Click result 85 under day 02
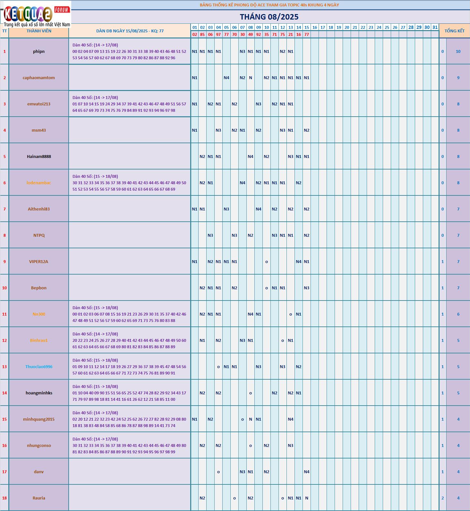470x511 pixels. [x=202, y=35]
